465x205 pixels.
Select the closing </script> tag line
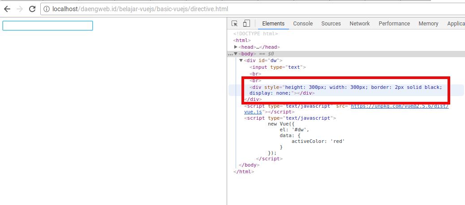tap(269, 159)
